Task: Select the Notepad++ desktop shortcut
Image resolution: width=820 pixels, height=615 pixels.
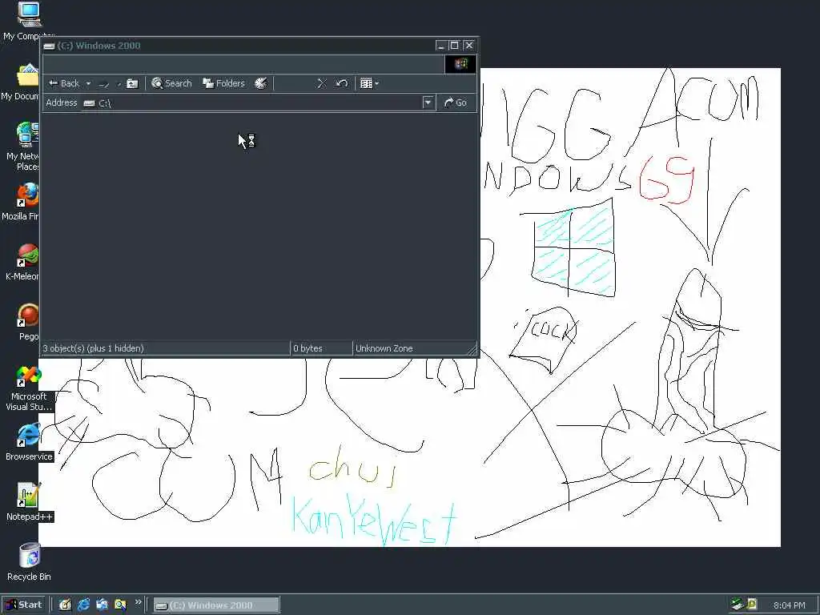Action: (x=30, y=502)
